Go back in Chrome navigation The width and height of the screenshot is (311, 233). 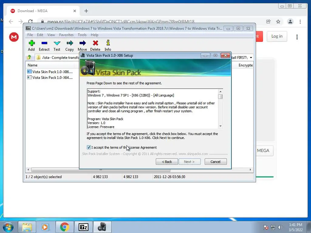pyautogui.click(x=11, y=22)
